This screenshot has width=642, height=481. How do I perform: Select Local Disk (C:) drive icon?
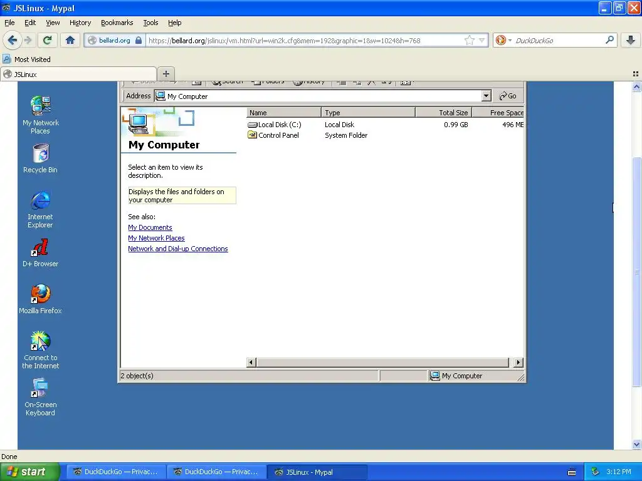point(252,125)
